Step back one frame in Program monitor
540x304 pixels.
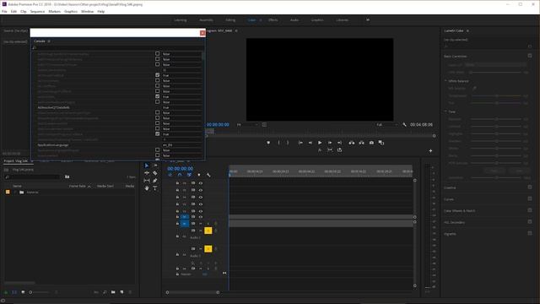[310, 143]
